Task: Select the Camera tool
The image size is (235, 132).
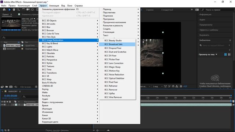Action: point(28,10)
